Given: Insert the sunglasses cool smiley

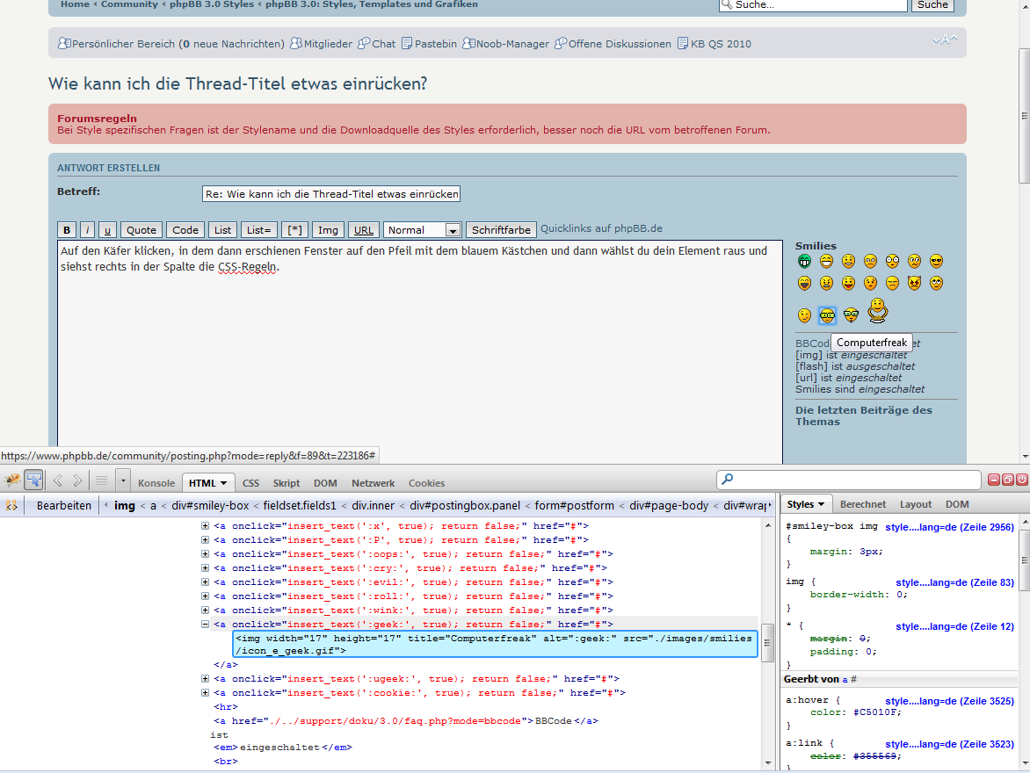Looking at the screenshot, I should coord(936,261).
